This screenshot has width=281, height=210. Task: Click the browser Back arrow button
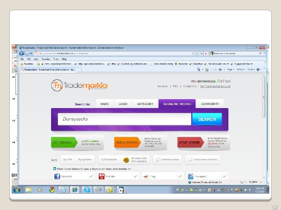click(x=21, y=53)
